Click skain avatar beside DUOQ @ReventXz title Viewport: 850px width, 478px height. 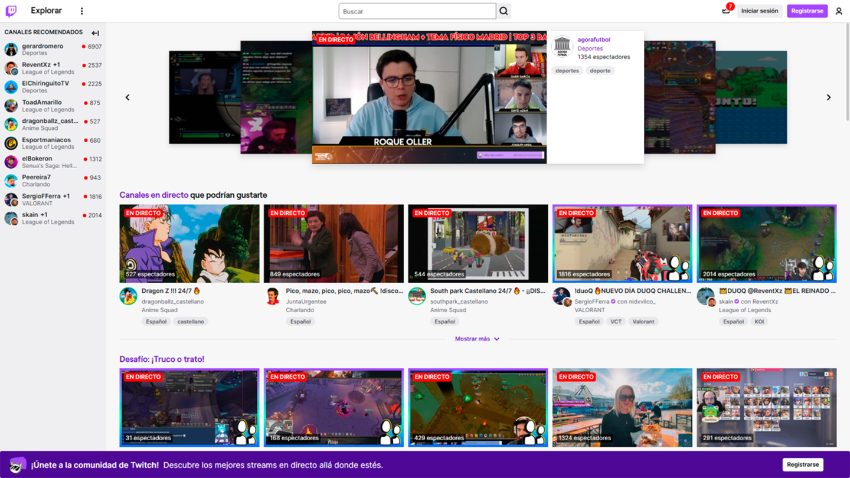tap(705, 296)
